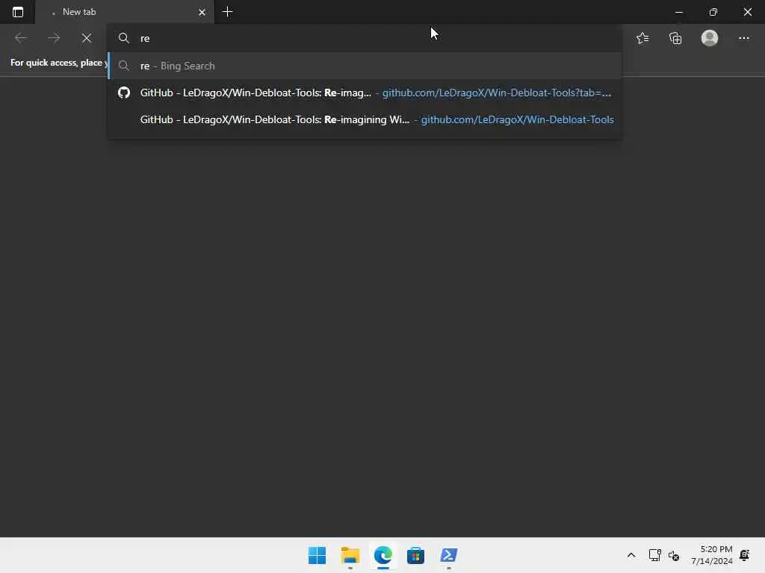Click the 'For quick access, place' favorites text
765x573 pixels.
point(58,63)
